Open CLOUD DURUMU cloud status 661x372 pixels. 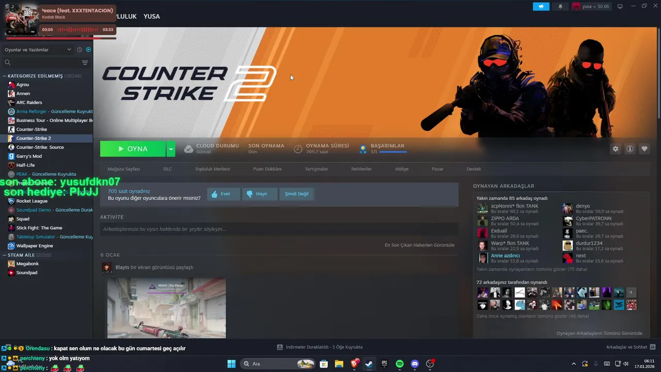tap(212, 149)
